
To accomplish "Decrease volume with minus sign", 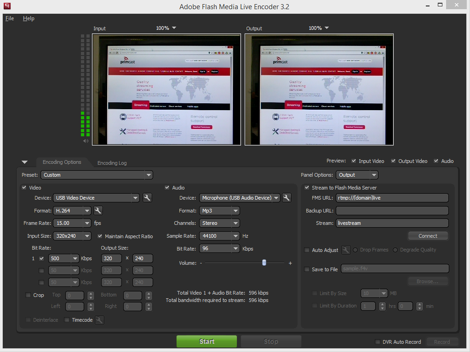I will coord(201,263).
